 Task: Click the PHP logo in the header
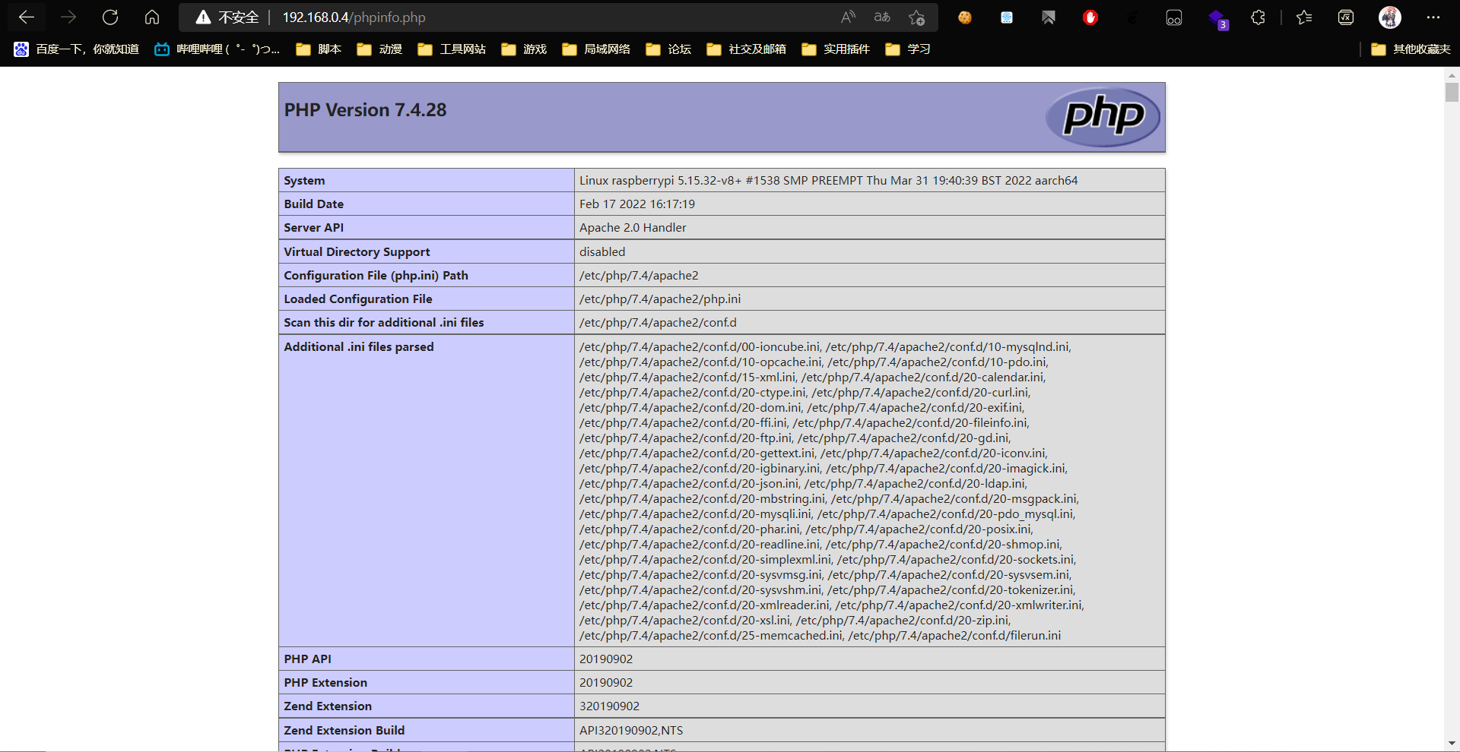pyautogui.click(x=1103, y=117)
